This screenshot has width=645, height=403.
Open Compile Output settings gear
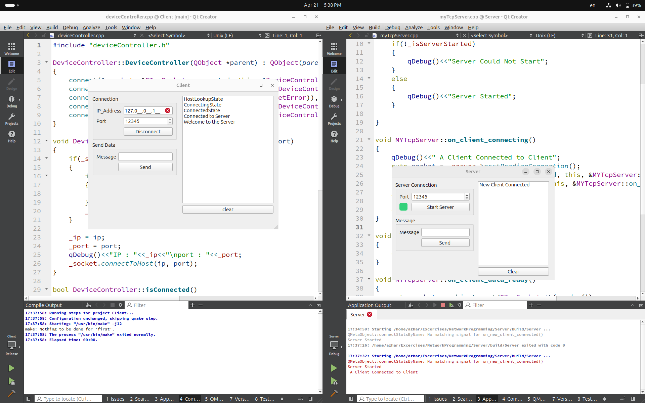121,305
